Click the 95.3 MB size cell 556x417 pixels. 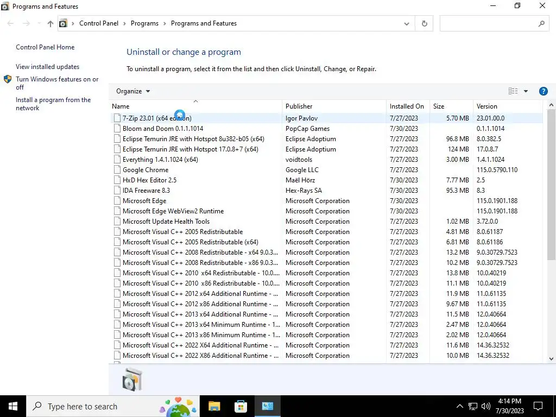point(457,190)
